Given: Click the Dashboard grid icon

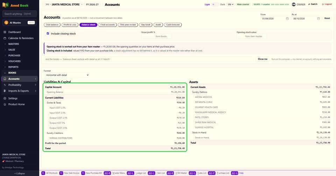Looking at the screenshot, I should click(x=5, y=32).
